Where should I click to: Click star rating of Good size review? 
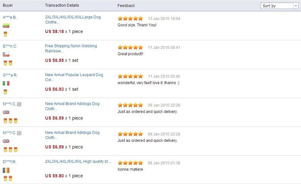tap(130, 18)
